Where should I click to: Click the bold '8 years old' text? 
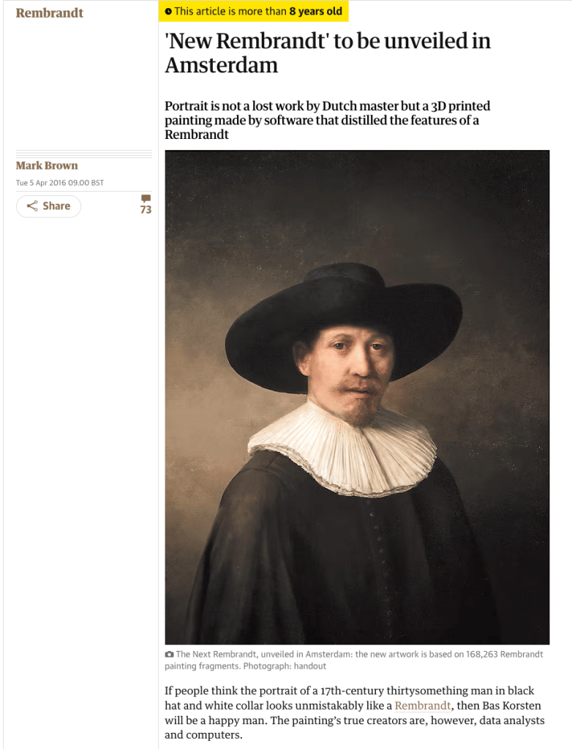tap(316, 12)
